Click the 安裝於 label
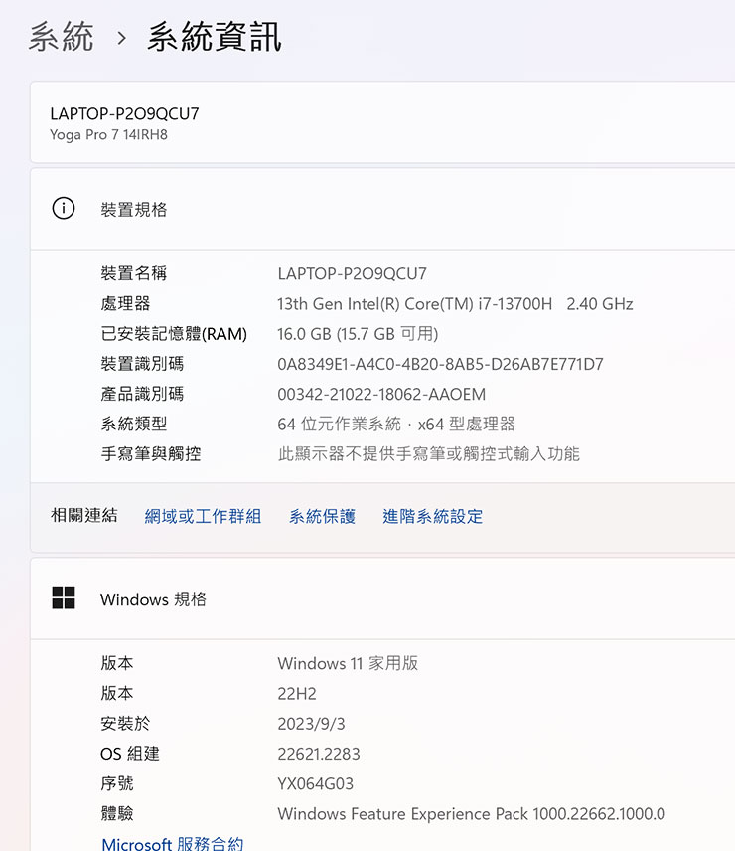 [125, 723]
